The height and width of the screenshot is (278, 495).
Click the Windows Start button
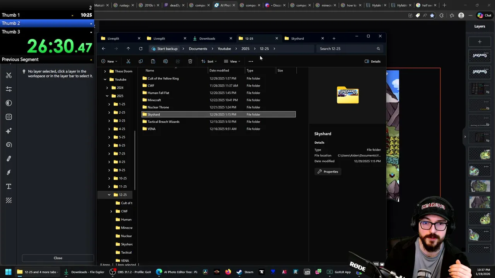[x=8, y=272]
